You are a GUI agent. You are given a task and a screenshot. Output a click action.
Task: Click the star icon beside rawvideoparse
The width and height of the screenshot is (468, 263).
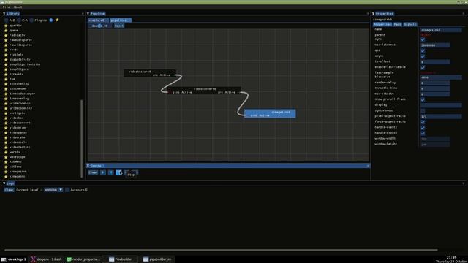point(6,45)
